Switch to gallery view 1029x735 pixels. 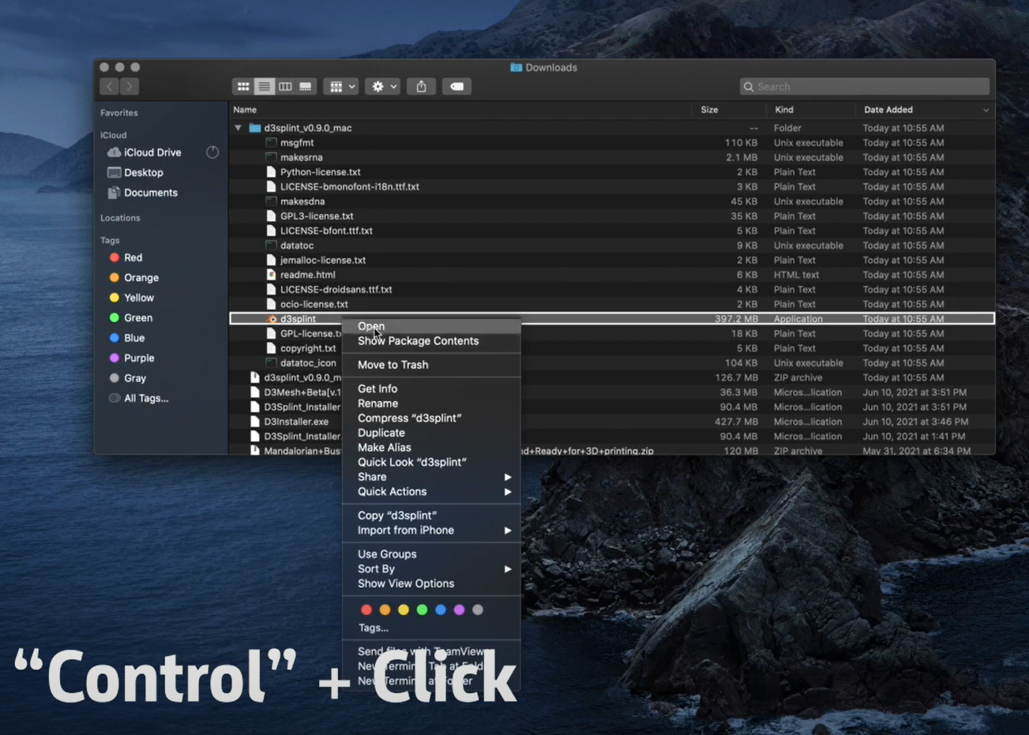tap(306, 87)
